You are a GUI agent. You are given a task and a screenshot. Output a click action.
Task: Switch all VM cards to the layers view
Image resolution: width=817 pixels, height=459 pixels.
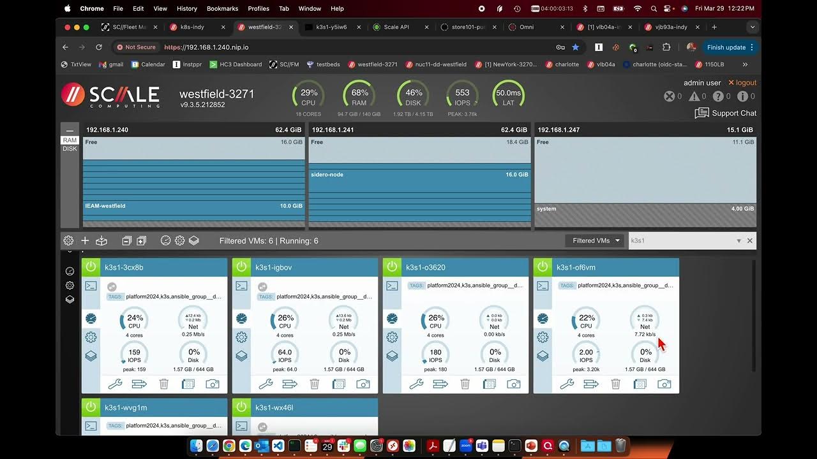click(194, 240)
